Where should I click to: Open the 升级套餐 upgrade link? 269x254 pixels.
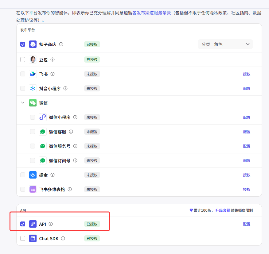point(223,210)
